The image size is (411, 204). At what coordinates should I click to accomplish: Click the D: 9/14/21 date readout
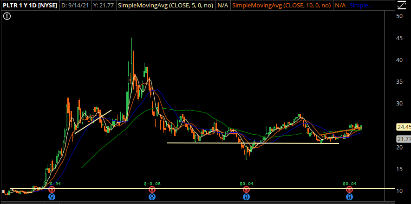coord(76,5)
